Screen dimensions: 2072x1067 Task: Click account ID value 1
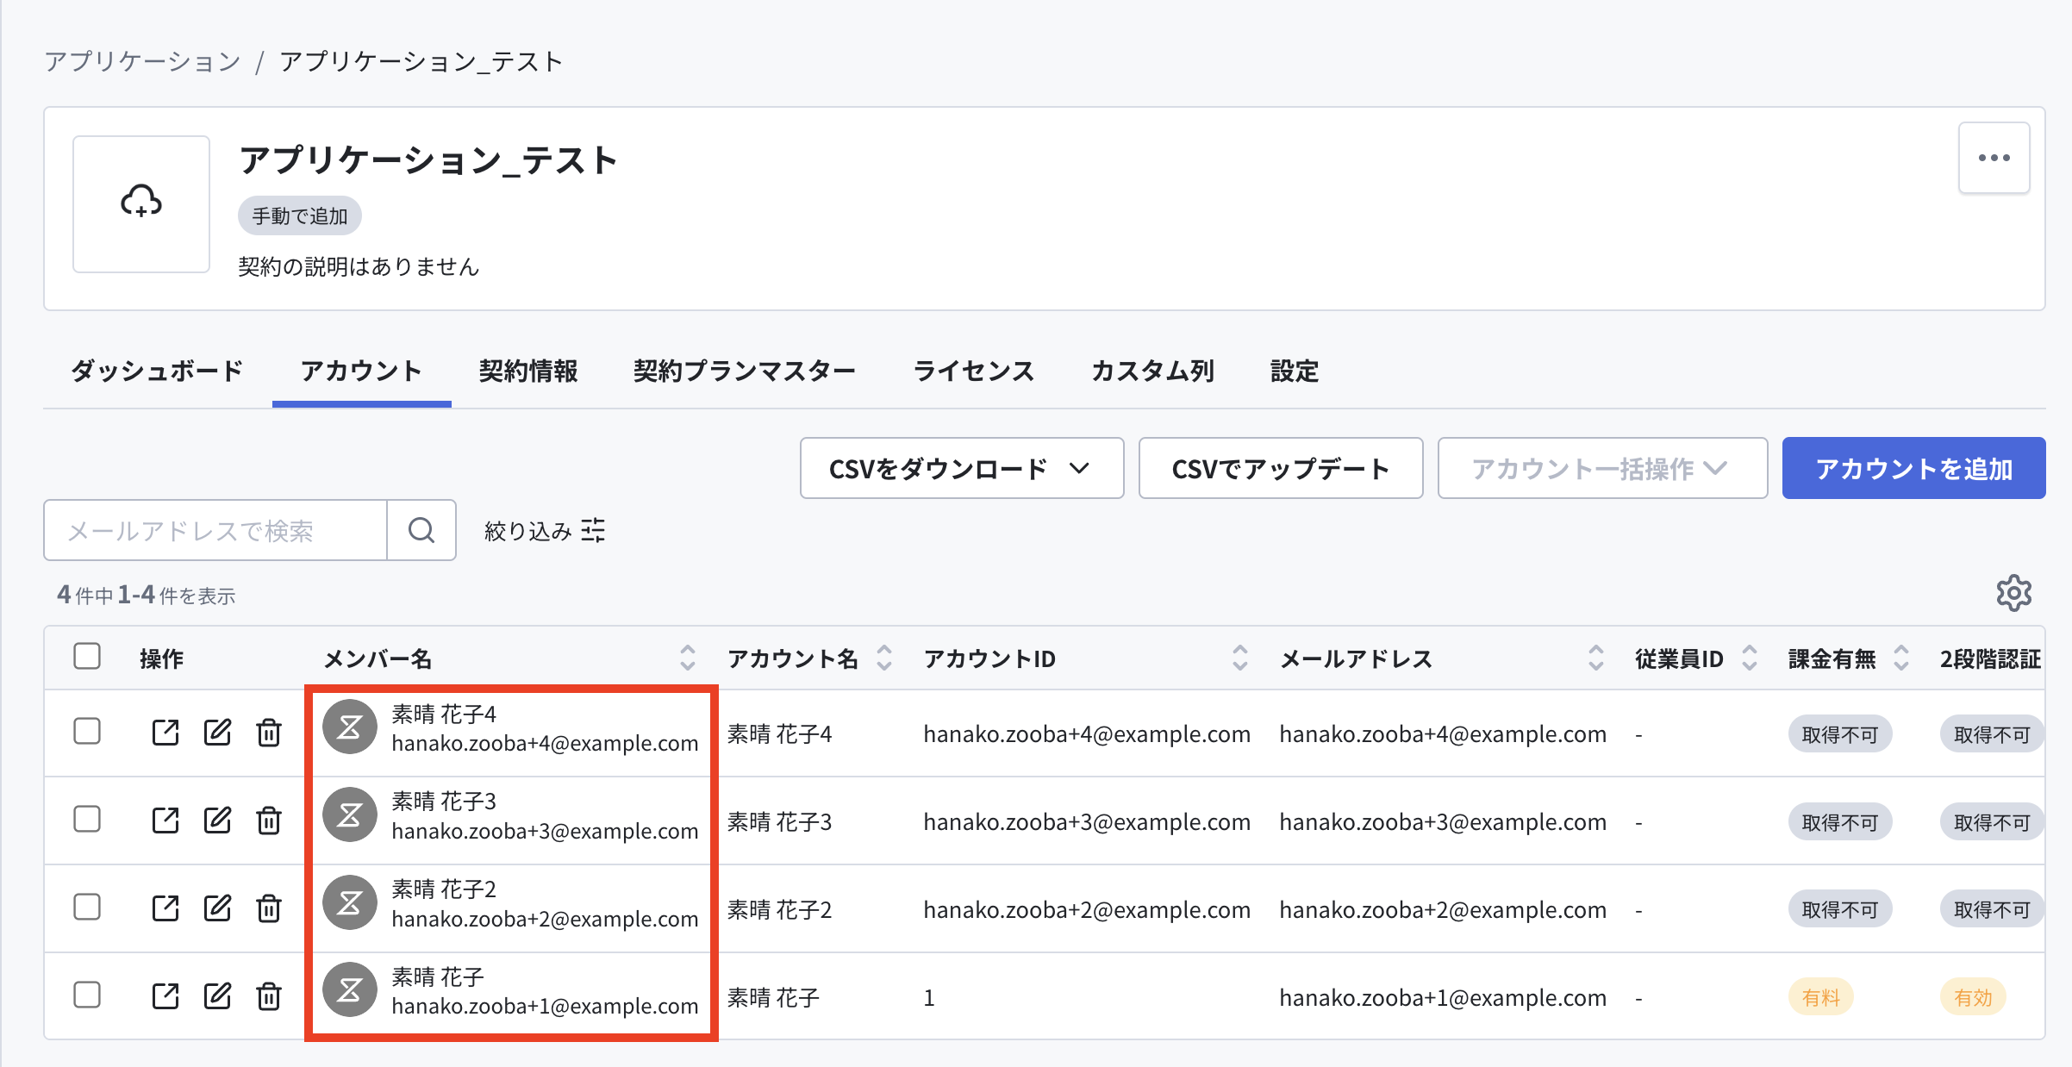click(929, 998)
